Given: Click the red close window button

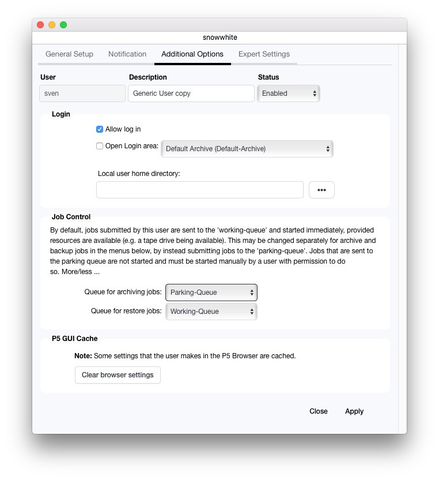Looking at the screenshot, I should point(40,25).
